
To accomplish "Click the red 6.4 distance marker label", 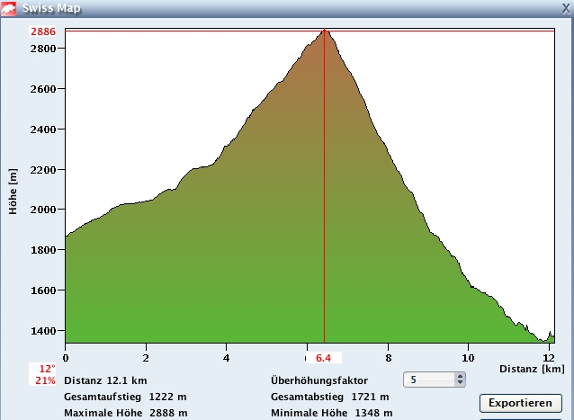I will coord(325,358).
